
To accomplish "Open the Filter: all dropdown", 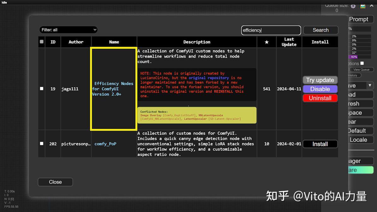I will (x=68, y=30).
